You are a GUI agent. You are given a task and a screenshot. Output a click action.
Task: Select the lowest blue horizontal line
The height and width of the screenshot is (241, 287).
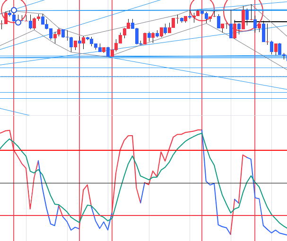[142, 98]
